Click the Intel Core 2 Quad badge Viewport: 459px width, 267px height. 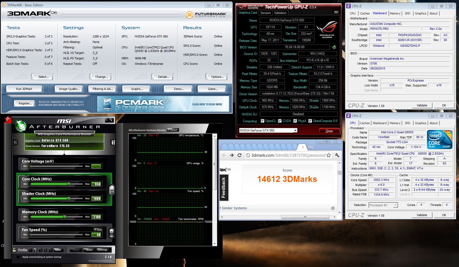pyautogui.click(x=440, y=140)
